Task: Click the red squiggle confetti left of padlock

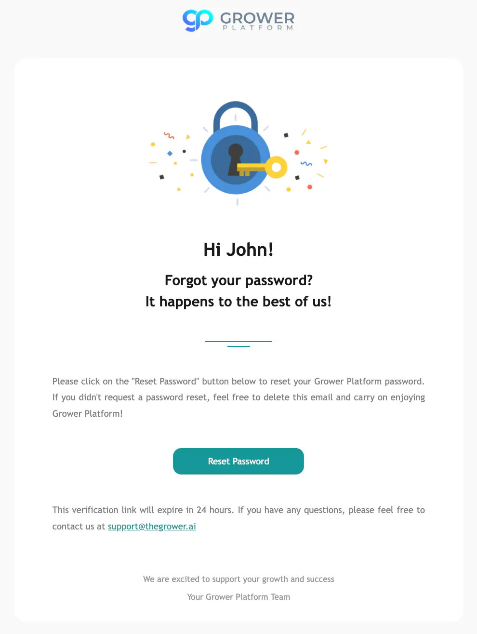Action: [169, 135]
